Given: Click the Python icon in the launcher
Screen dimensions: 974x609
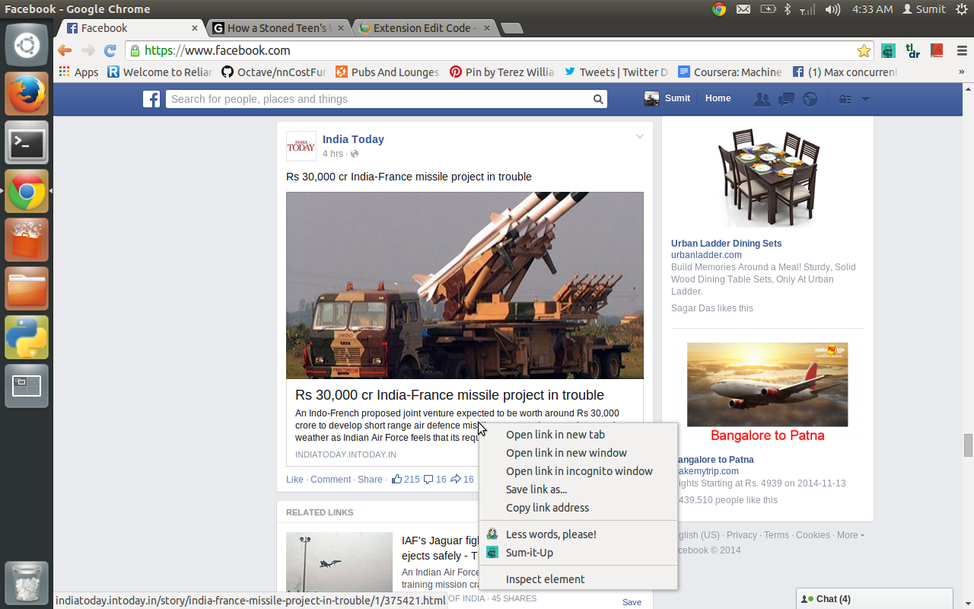Looking at the screenshot, I should 27,337.
